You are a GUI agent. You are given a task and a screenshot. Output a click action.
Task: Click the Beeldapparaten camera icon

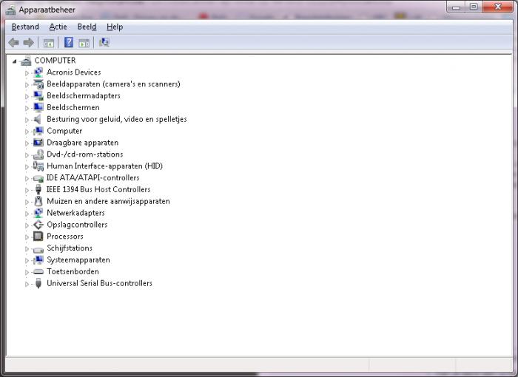tap(38, 84)
